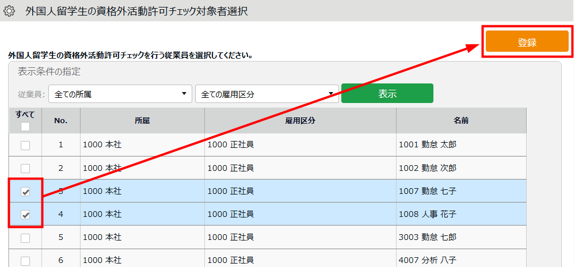Check the box for 3003 勤怠 七郎

tap(25, 238)
